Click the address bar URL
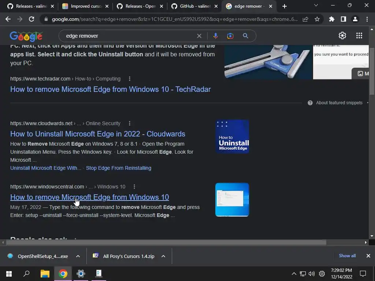The height and width of the screenshot is (281, 375). (x=175, y=19)
